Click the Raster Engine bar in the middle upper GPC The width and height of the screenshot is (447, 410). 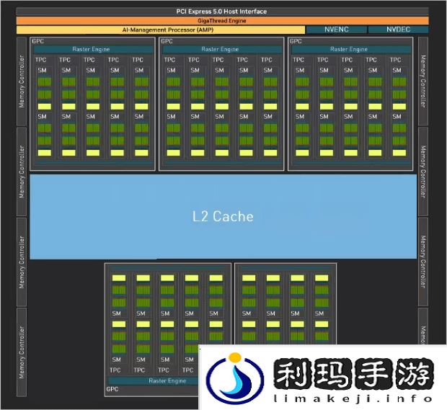tap(222, 49)
